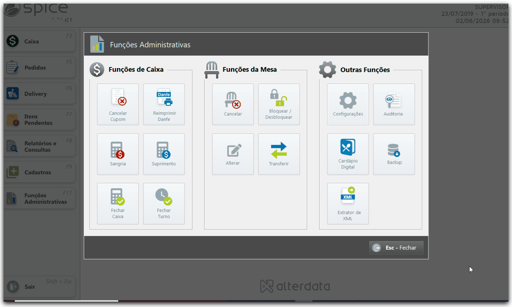
Task: Open Auditoria tile
Action: (x=394, y=104)
